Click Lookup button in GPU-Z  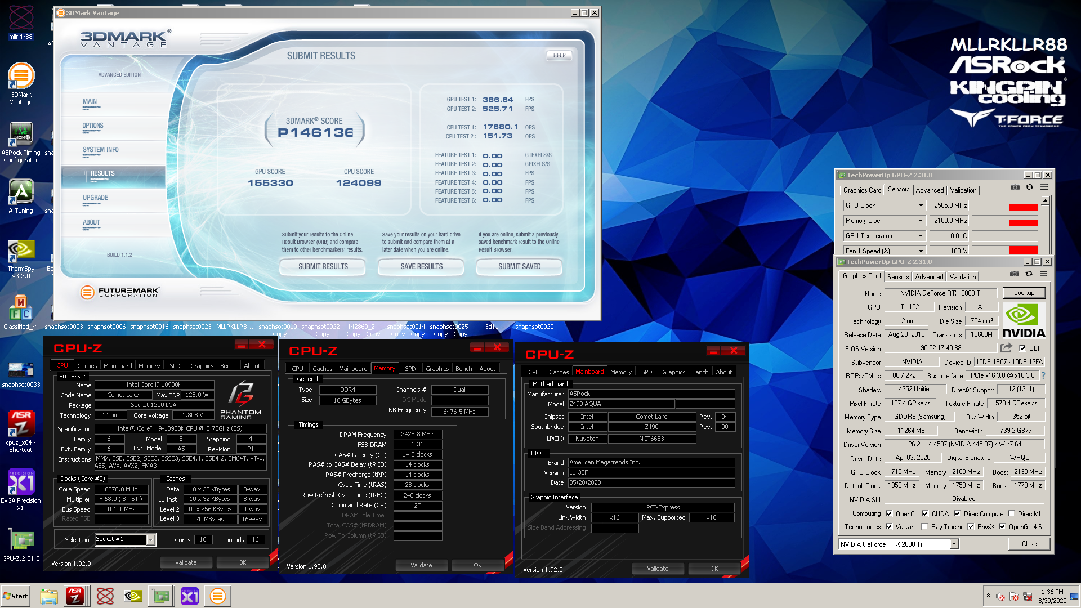point(1024,293)
